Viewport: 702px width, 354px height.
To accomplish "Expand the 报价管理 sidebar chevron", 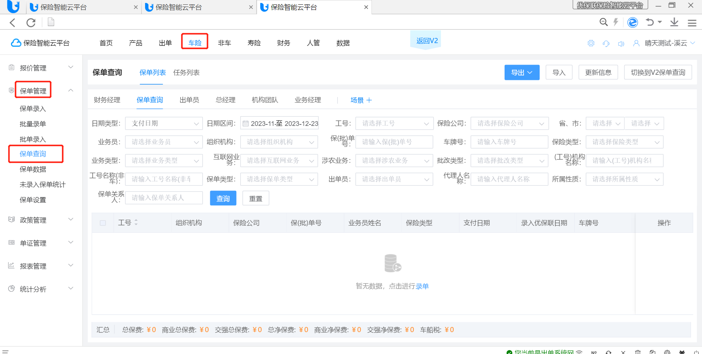I will [x=71, y=67].
